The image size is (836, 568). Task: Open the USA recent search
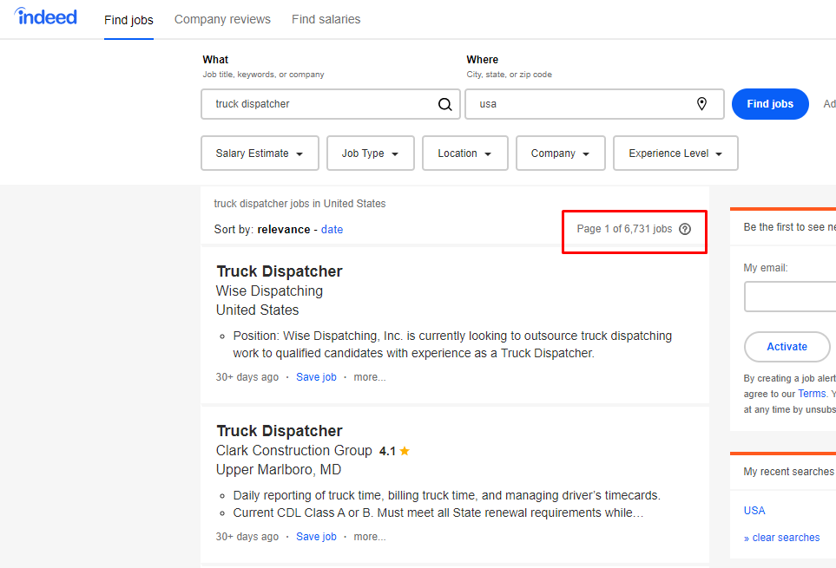754,511
